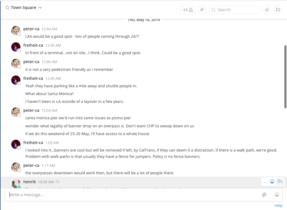Focus the Write a message box
Screen dimensions: 287x210
pos(132,195)
